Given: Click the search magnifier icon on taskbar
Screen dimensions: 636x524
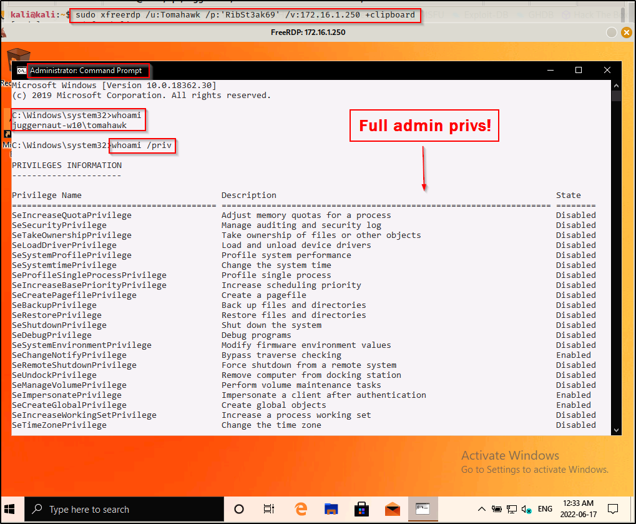Looking at the screenshot, I should 37,509.
